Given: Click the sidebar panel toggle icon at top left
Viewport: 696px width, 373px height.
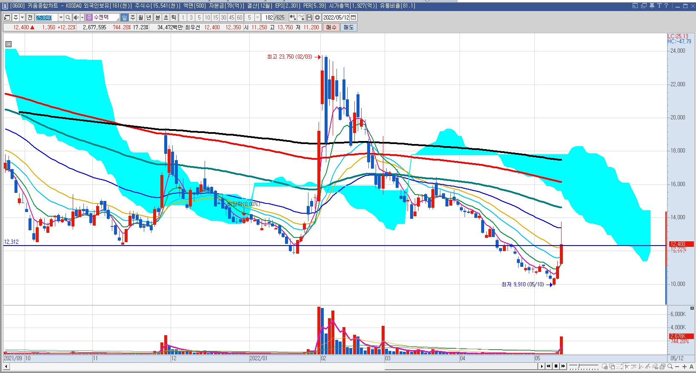Looking at the screenshot, I should (7, 17).
